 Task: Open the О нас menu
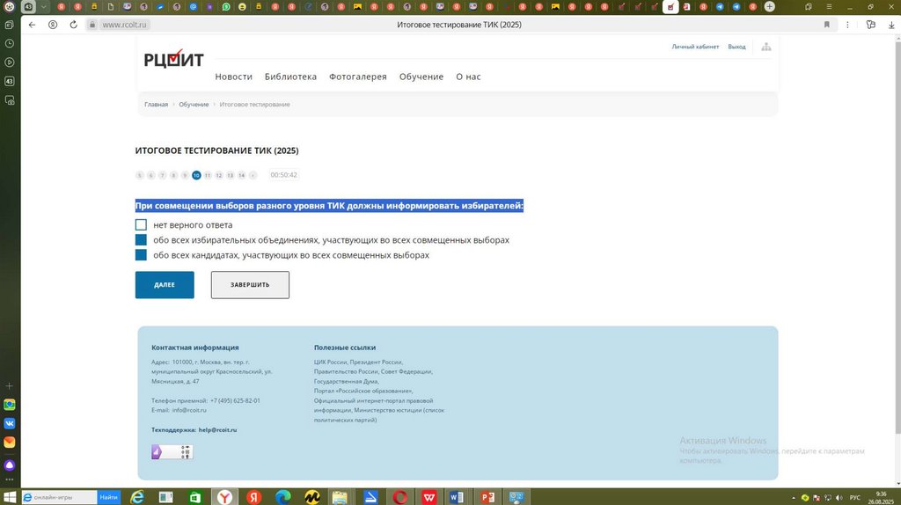pos(468,77)
